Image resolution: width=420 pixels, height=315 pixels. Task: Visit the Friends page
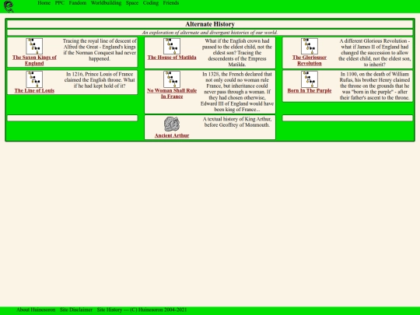point(171,3)
